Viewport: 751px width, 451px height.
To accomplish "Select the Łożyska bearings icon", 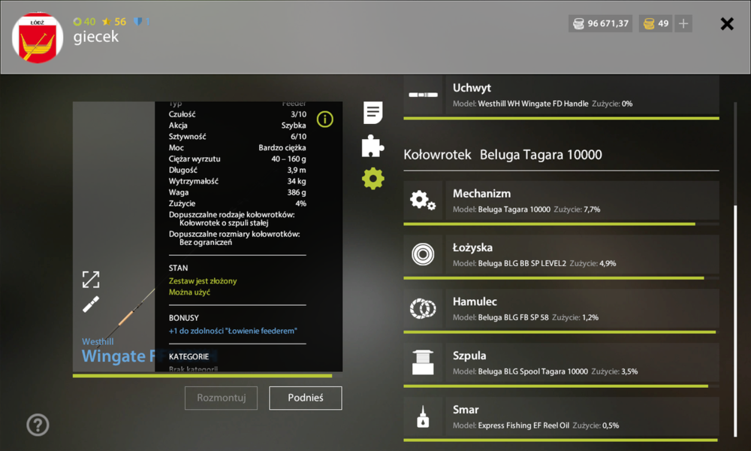I will [x=423, y=255].
